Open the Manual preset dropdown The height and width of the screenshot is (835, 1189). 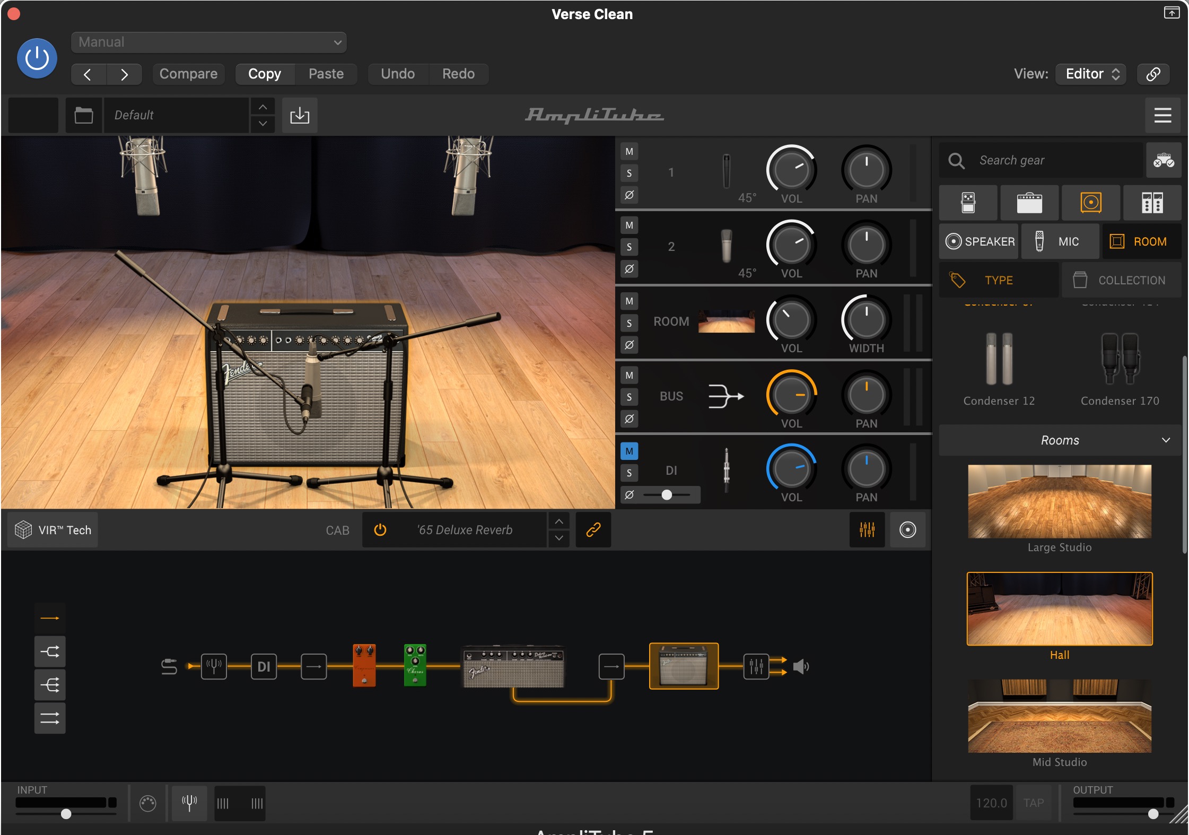tap(208, 42)
